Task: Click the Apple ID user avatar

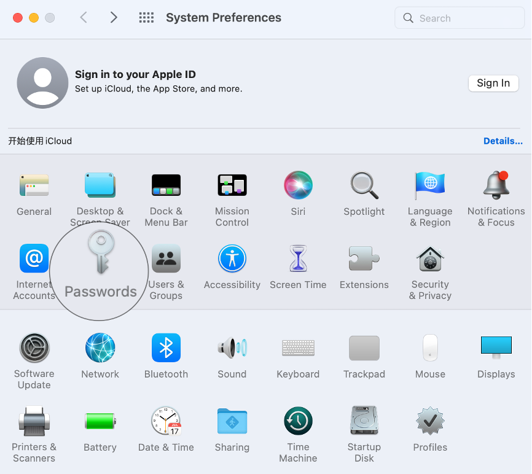Action: [42, 83]
